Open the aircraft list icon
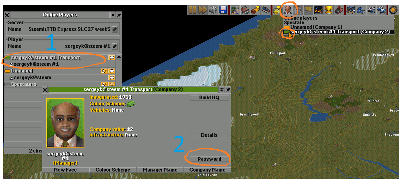Image resolution: width=402 pixels, height=181 pixels. coord(381,10)
